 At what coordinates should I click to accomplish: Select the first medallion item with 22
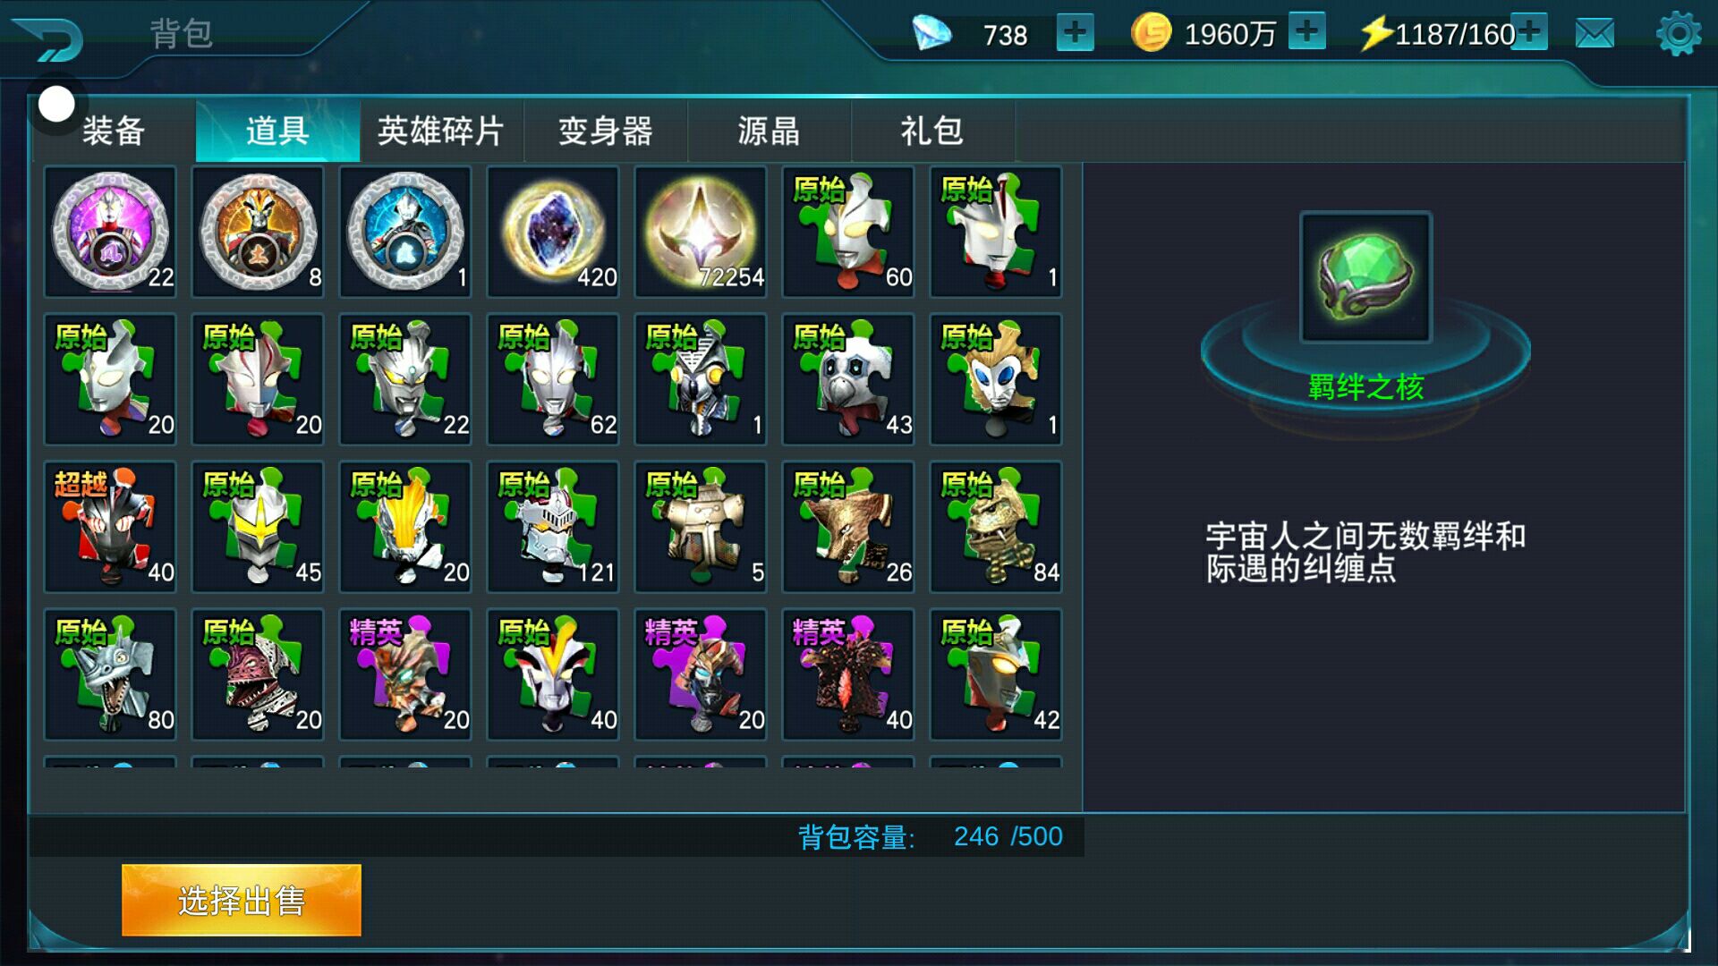110,232
